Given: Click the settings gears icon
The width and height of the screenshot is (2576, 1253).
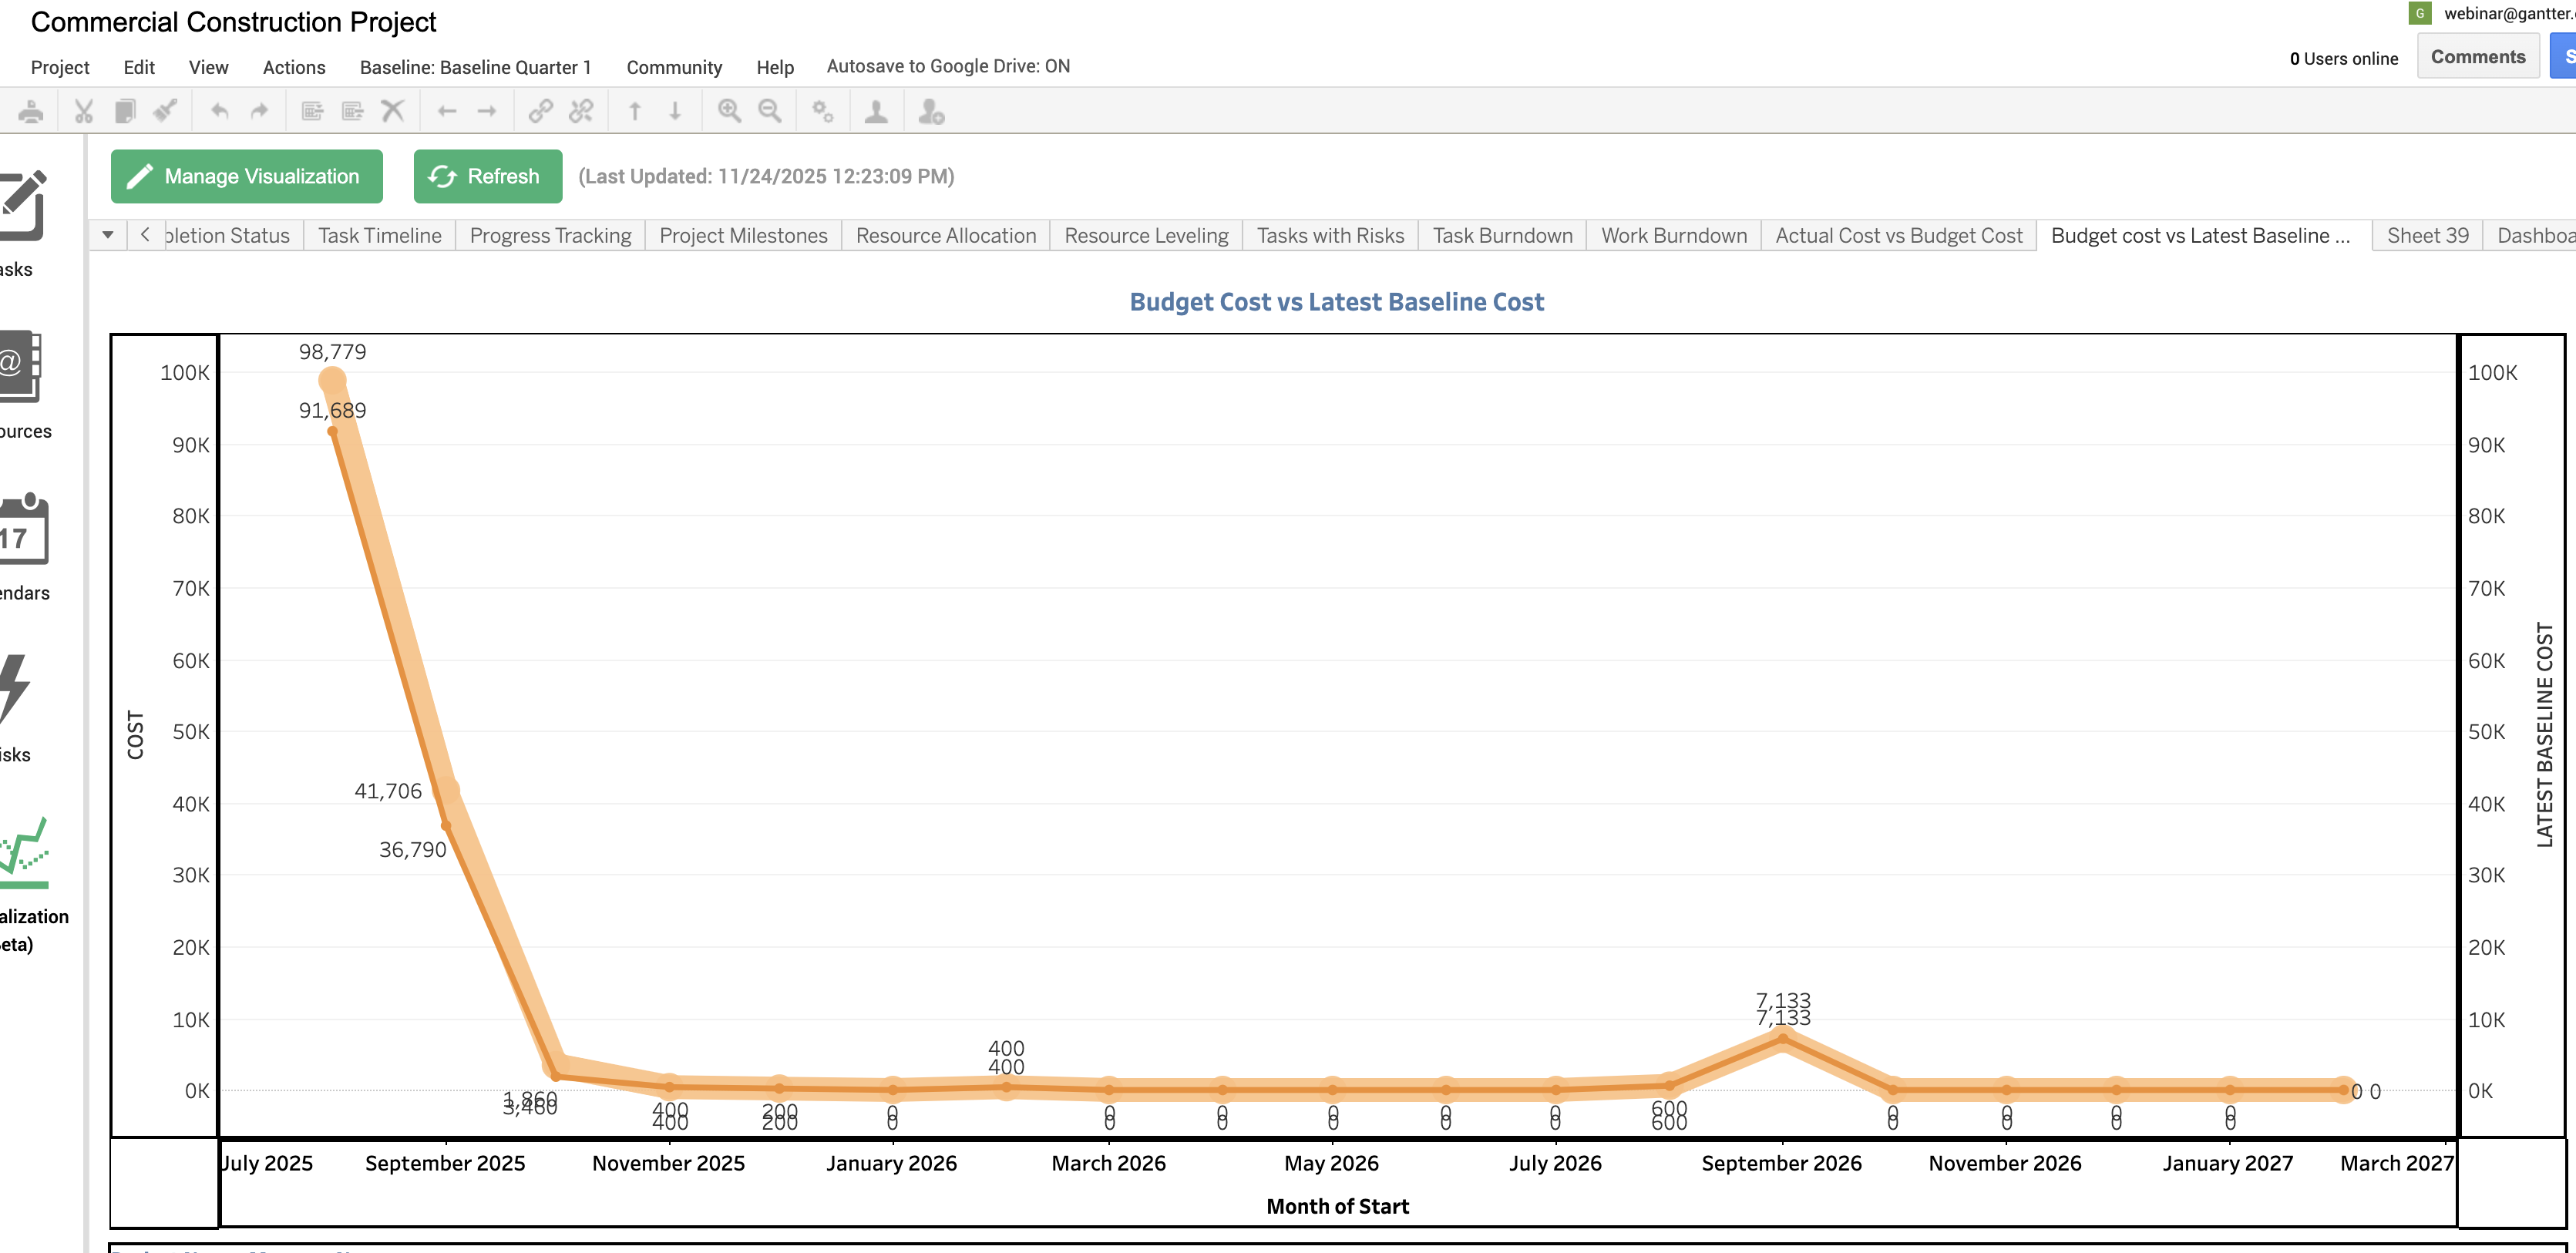Looking at the screenshot, I should (x=823, y=111).
